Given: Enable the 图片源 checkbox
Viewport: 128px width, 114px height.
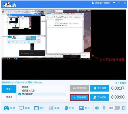Looking at the screenshot, I should (20, 87).
